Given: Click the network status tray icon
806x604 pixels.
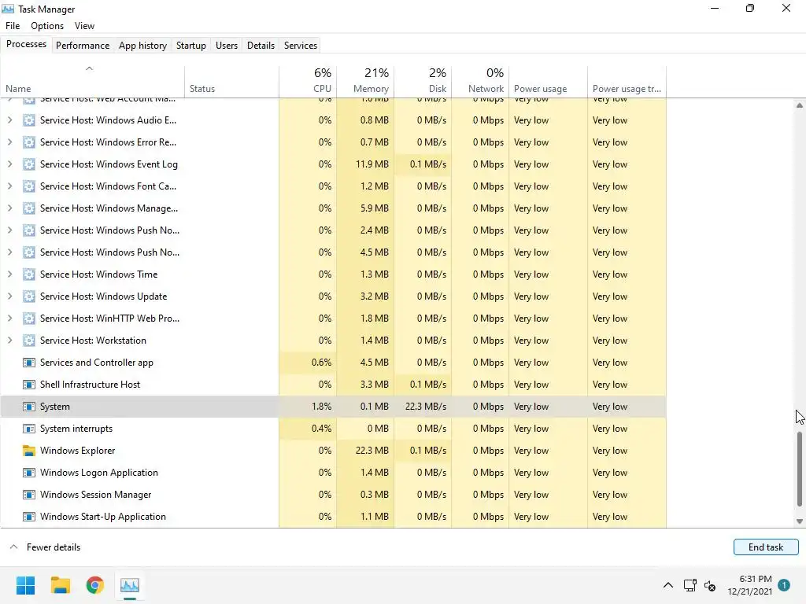Looking at the screenshot, I should 690,585.
